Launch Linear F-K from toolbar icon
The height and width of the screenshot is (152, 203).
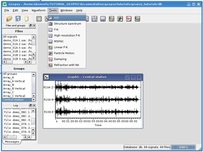click(112, 19)
